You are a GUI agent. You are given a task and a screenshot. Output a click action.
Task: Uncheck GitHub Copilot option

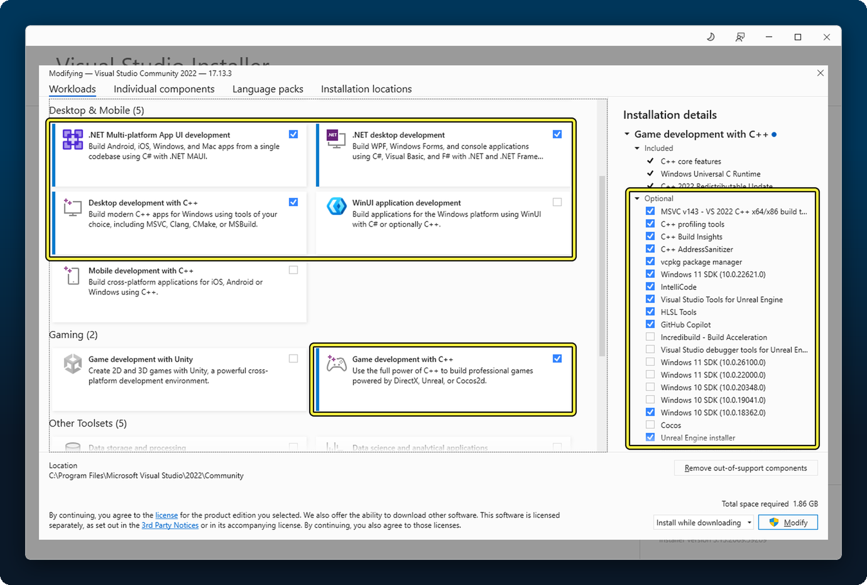[x=650, y=324]
